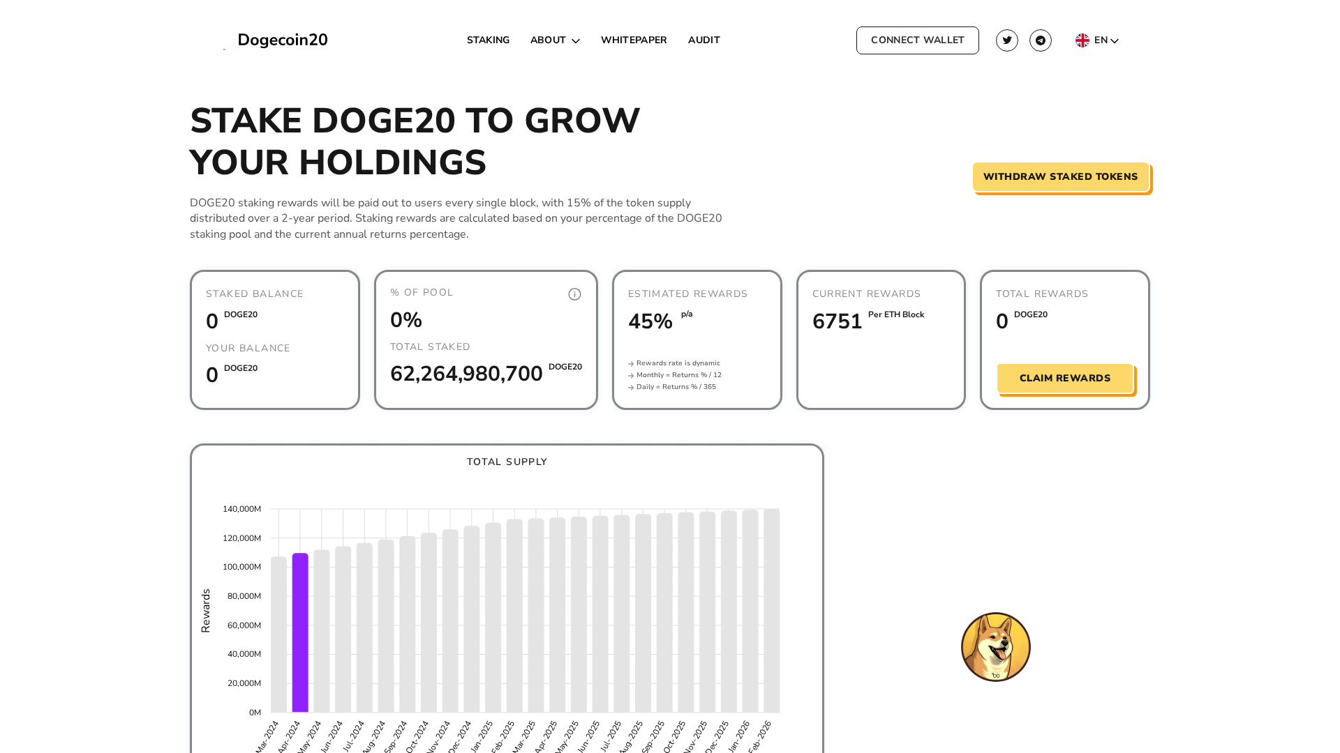Click the CLAIM REWARDS button
This screenshot has height=753, width=1340.
1065,378
